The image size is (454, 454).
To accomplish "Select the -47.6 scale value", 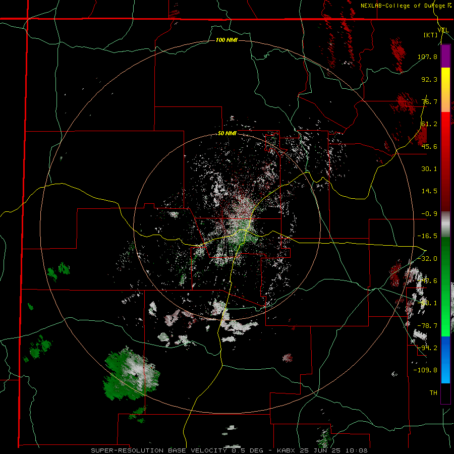I will coord(427,281).
